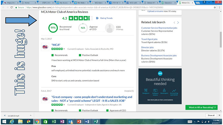Open options arrow for socialvid.mp4 download

31,116
